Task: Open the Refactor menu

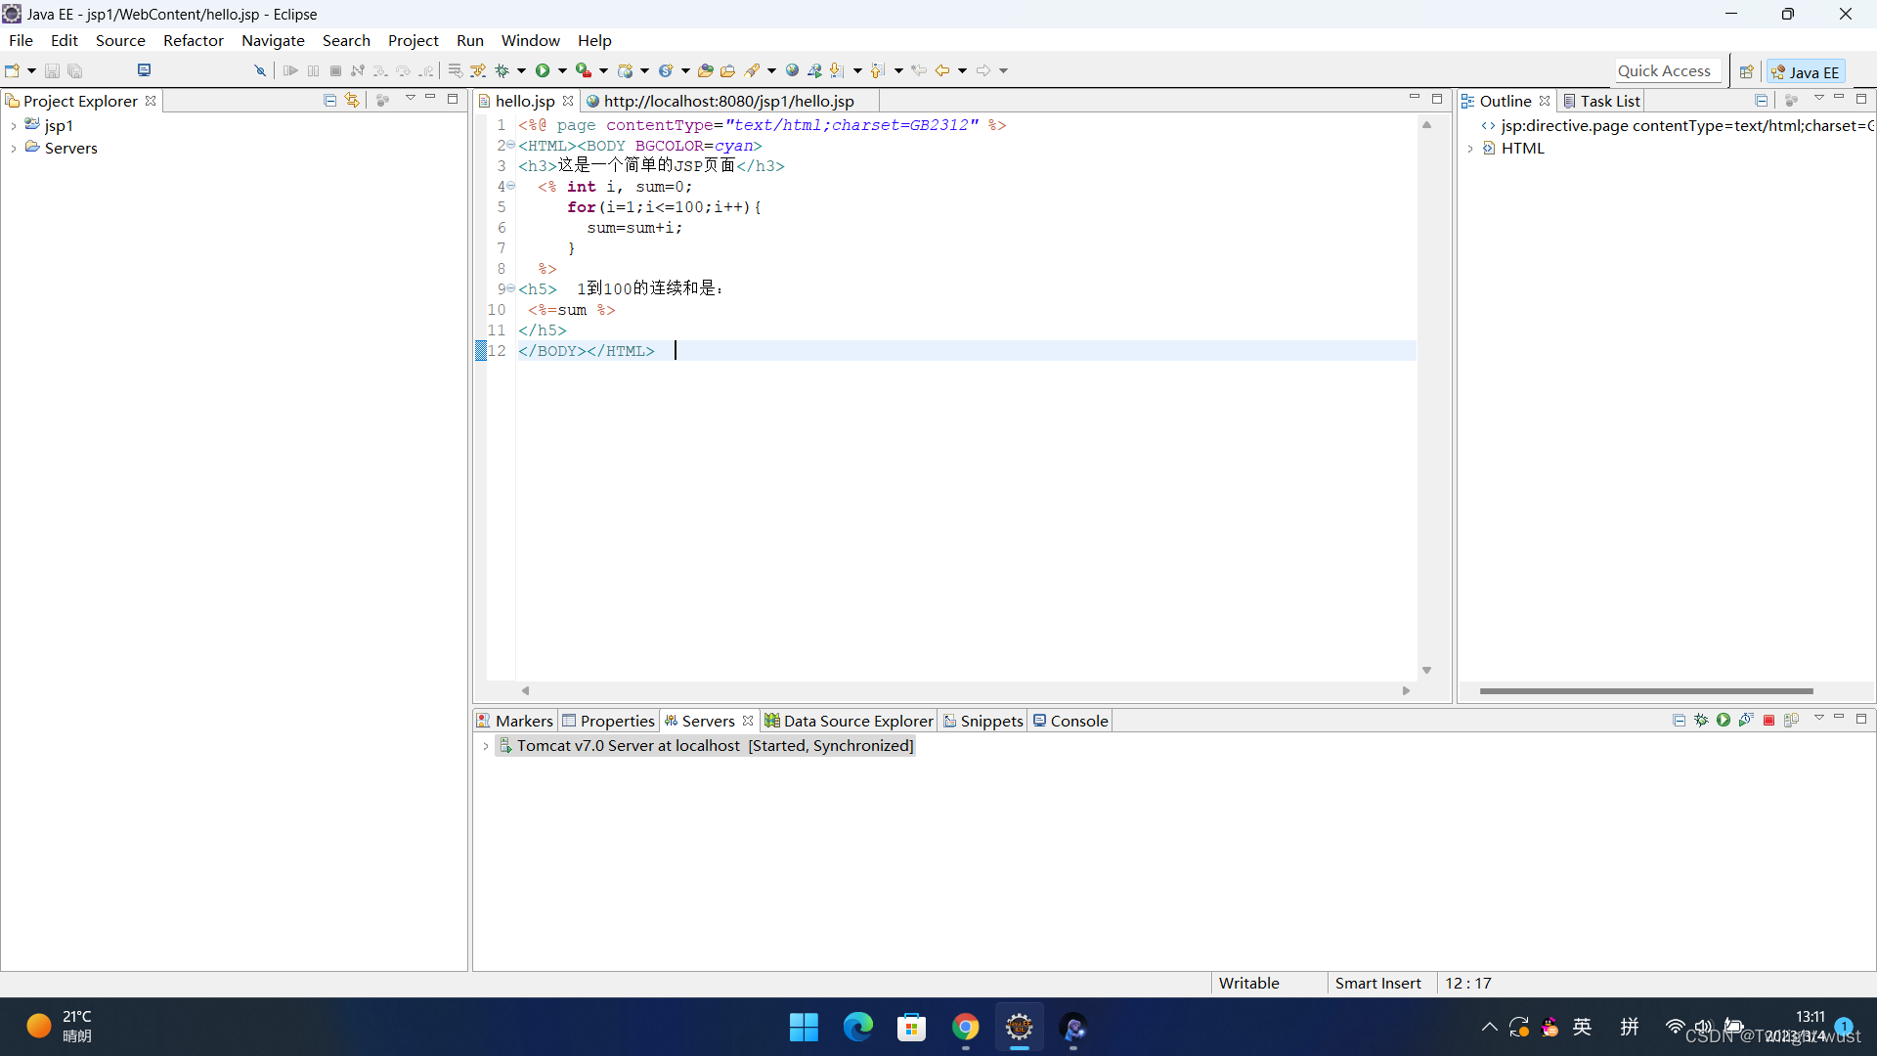Action: pos(193,40)
